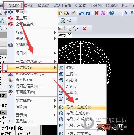134x135 pixels.
Task: Expand the 渲染(N) submenu arrow
Action: tap(55, 107)
